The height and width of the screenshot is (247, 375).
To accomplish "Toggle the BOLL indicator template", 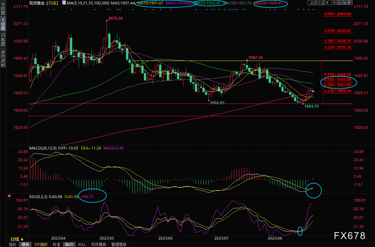I will point(82,244).
